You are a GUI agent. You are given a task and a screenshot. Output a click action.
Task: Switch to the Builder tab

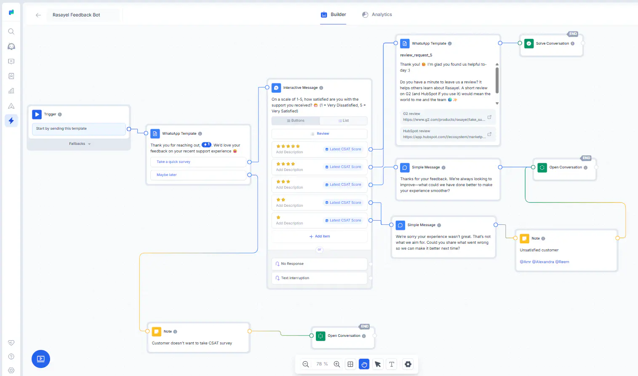333,14
